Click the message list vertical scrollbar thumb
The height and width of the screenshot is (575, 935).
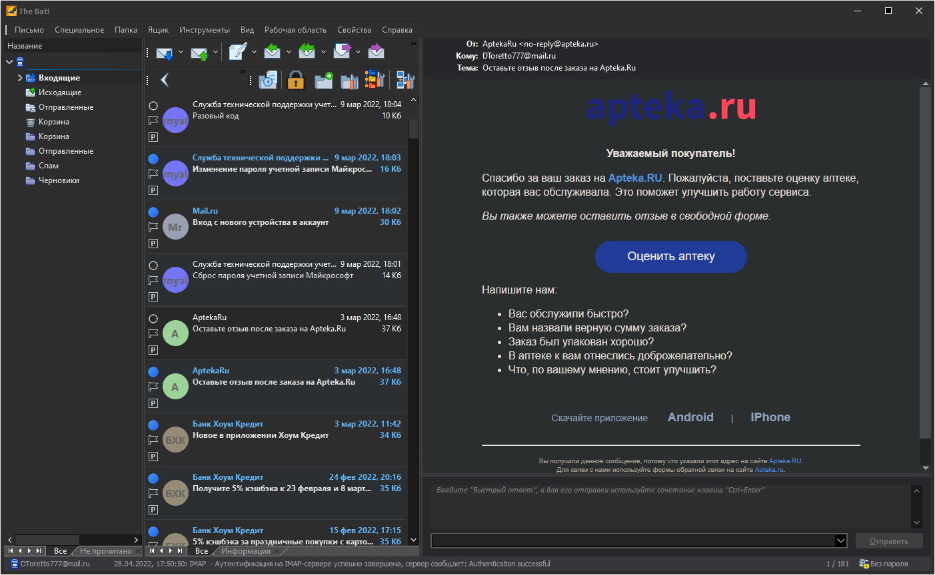[413, 128]
